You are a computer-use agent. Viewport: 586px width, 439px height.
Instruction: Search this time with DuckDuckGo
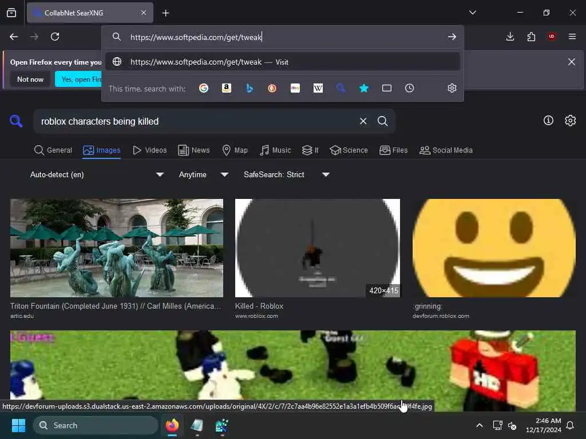click(x=272, y=88)
